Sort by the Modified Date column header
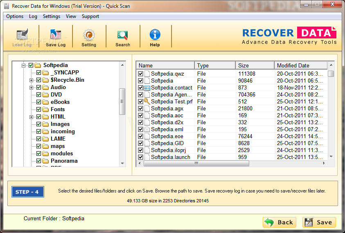The width and height of the screenshot is (345, 233). [x=301, y=65]
